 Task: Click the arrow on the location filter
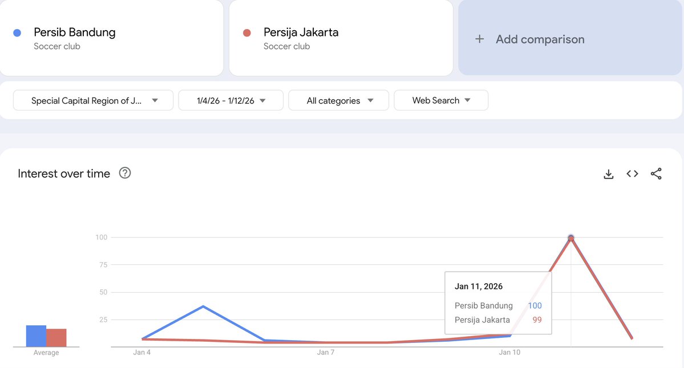coord(155,100)
